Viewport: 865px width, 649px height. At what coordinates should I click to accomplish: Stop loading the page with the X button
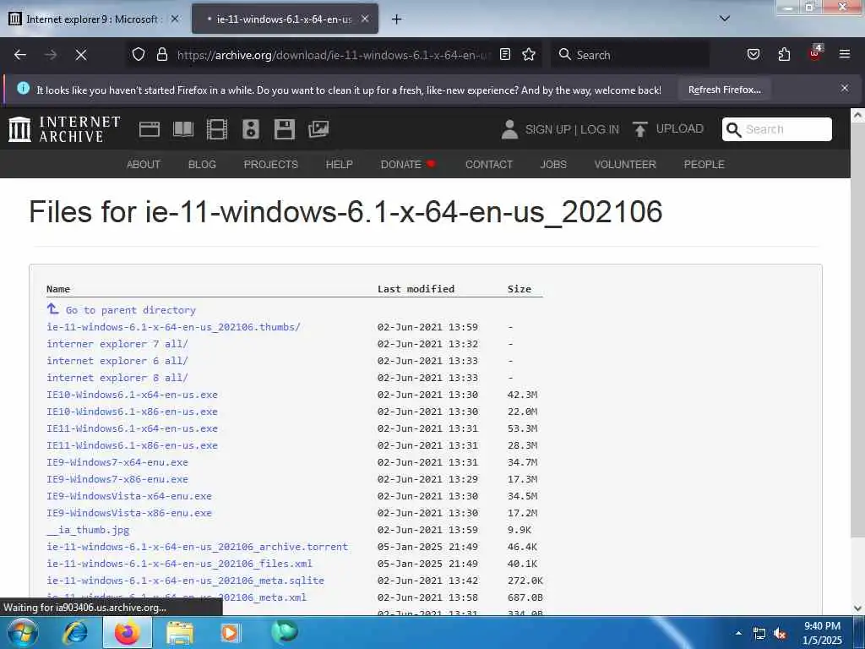click(80, 55)
